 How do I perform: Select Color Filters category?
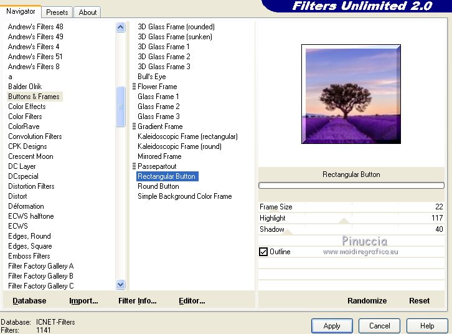click(x=25, y=117)
